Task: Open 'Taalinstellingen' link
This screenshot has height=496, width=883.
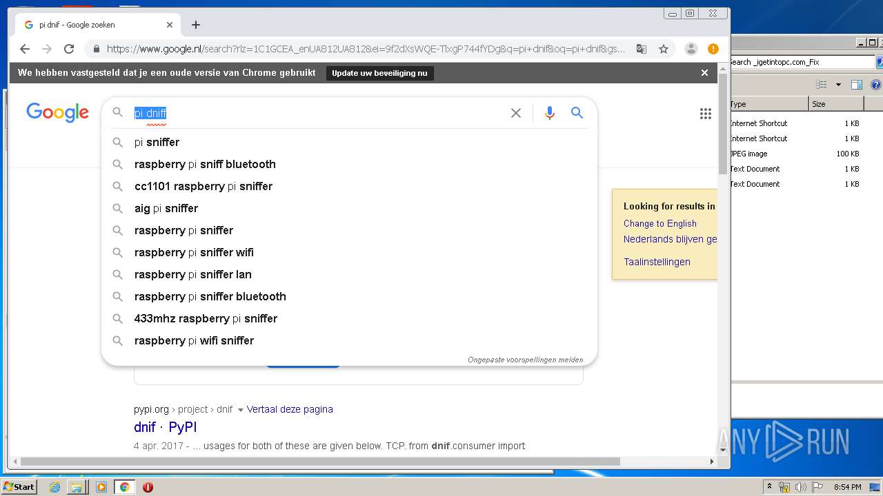Action: point(657,262)
